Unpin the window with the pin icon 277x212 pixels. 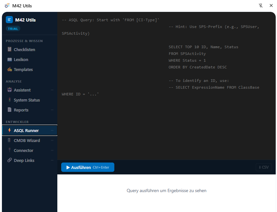[261, 6]
